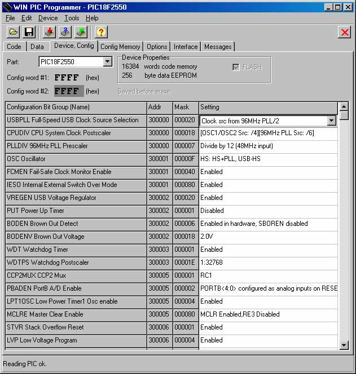Open help with the yellow question mark icon

click(101, 32)
